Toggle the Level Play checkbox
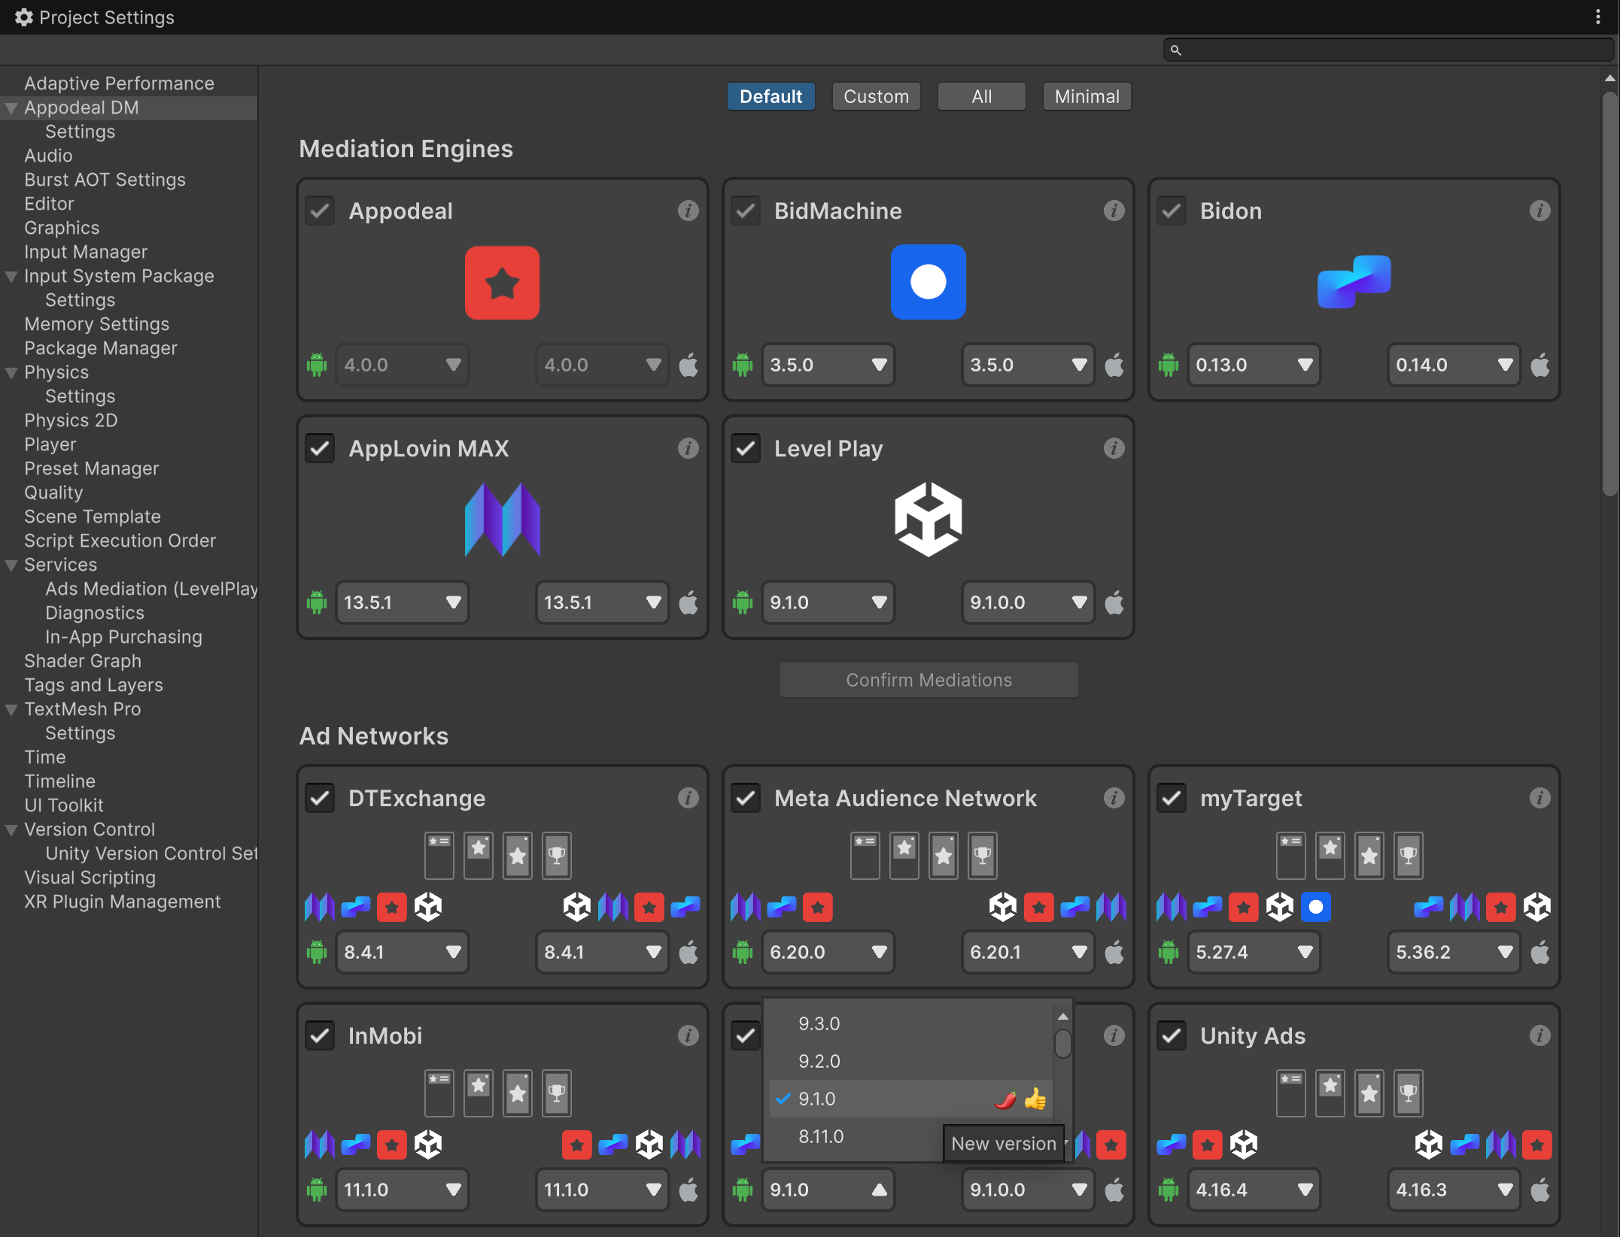Viewport: 1620px width, 1237px height. [746, 449]
